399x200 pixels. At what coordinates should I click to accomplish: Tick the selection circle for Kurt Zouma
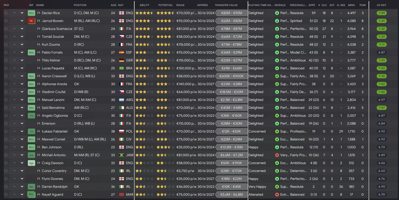6,45
